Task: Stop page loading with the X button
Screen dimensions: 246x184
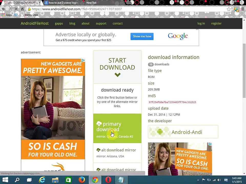Action: coord(16,9)
